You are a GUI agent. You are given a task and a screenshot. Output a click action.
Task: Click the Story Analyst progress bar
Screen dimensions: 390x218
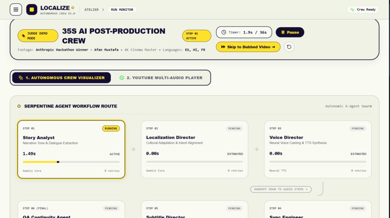click(x=71, y=162)
